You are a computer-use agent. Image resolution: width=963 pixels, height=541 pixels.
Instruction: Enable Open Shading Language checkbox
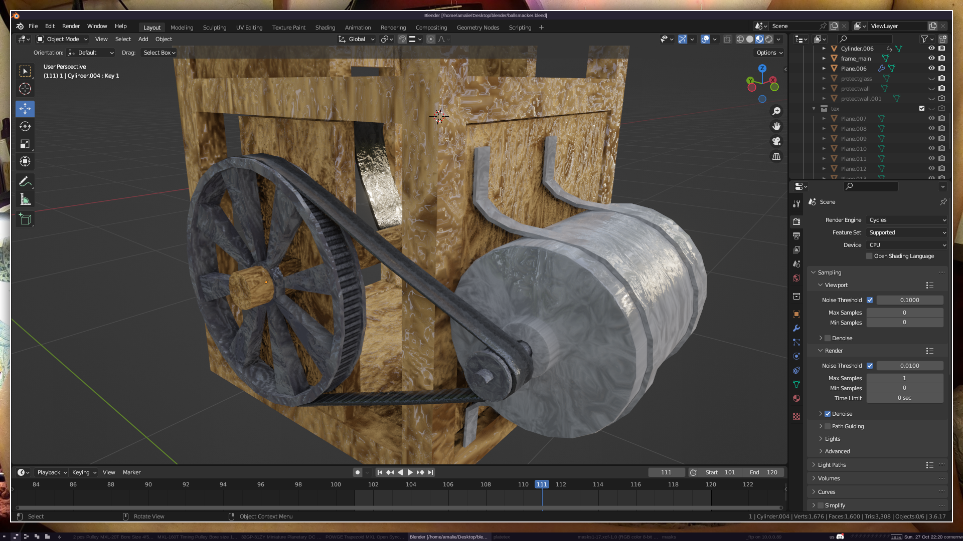(x=869, y=256)
